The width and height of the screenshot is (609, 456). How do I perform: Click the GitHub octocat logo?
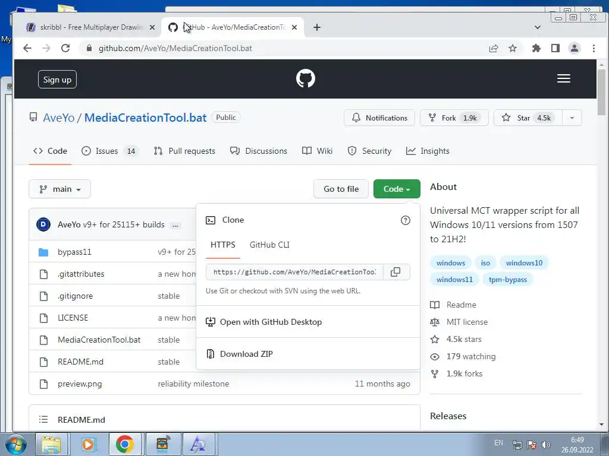(305, 79)
